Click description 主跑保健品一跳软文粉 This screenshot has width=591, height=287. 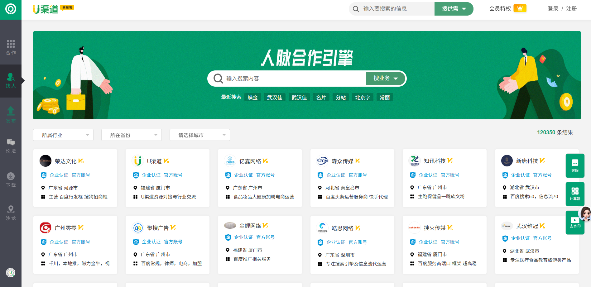click(441, 197)
